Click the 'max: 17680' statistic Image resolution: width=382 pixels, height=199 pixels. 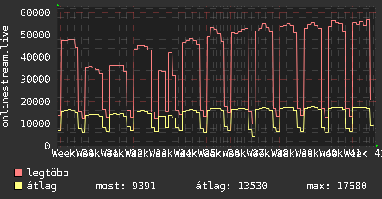(x=337, y=186)
